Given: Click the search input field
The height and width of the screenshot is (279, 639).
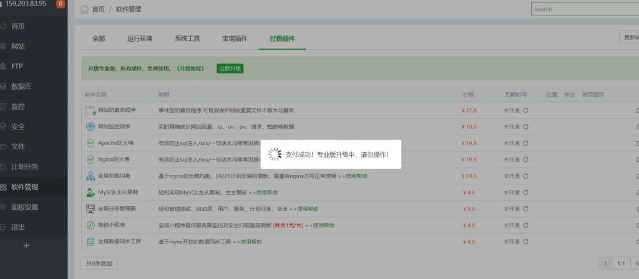Looking at the screenshot, I should (x=584, y=9).
